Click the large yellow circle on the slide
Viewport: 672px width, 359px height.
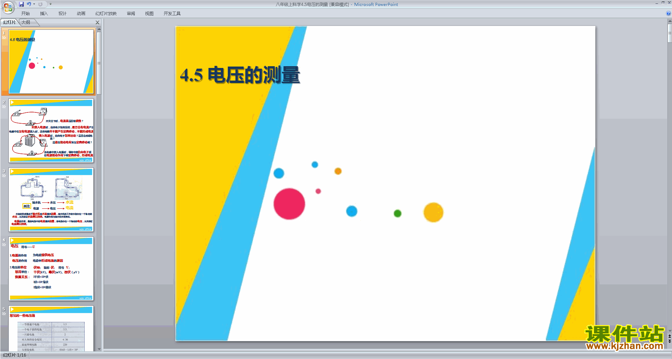coord(433,212)
